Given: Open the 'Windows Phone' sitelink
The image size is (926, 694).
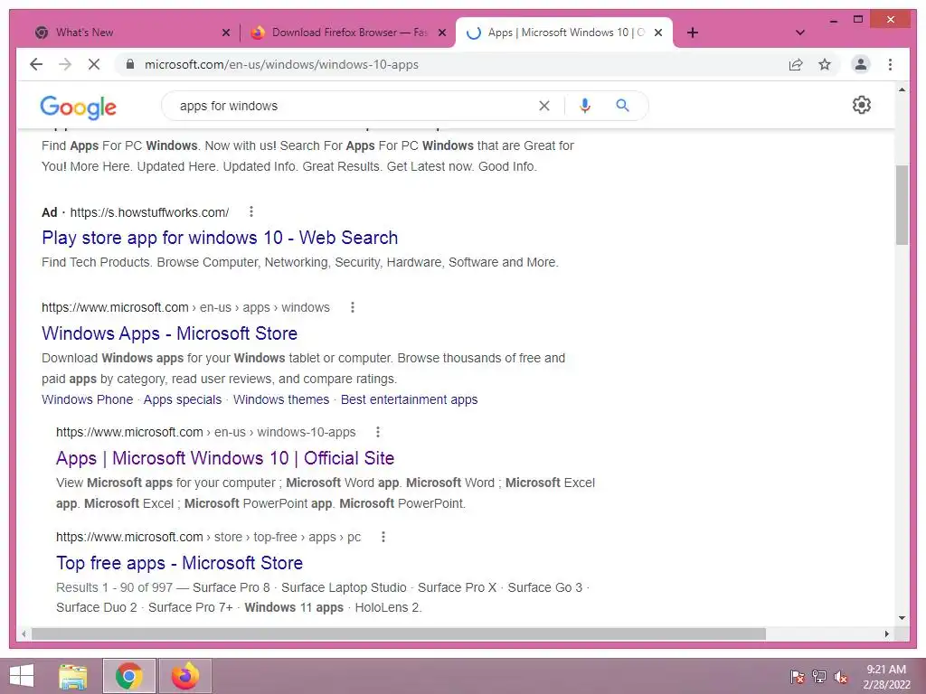Looking at the screenshot, I should (x=88, y=399).
